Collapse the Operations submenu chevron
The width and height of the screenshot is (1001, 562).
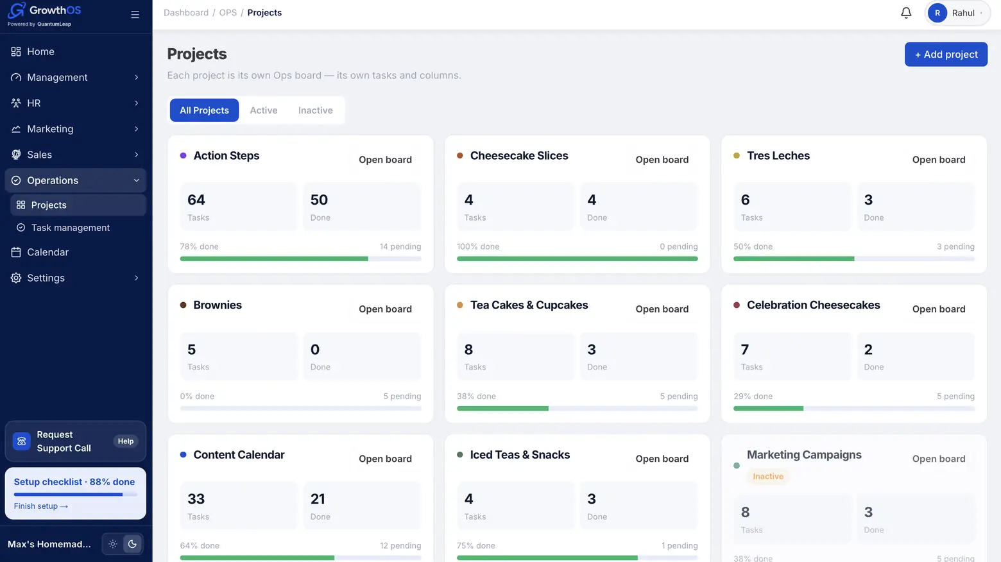coord(136,180)
